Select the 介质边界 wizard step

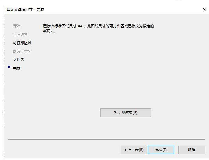click(20, 34)
